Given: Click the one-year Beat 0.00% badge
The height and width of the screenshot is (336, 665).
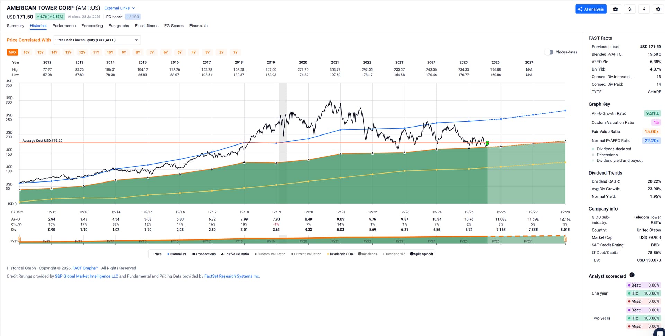Looking at the screenshot, I should (644, 285).
